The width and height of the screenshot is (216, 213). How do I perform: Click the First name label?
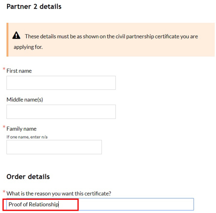[x=19, y=71]
